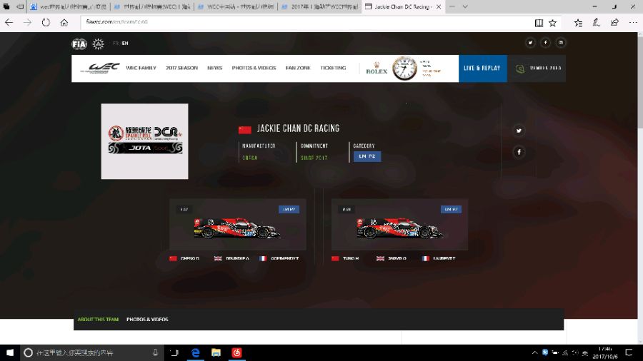Screen dimensions: 643x361
Task: Click taskbar clock date
Action: click(605, 353)
